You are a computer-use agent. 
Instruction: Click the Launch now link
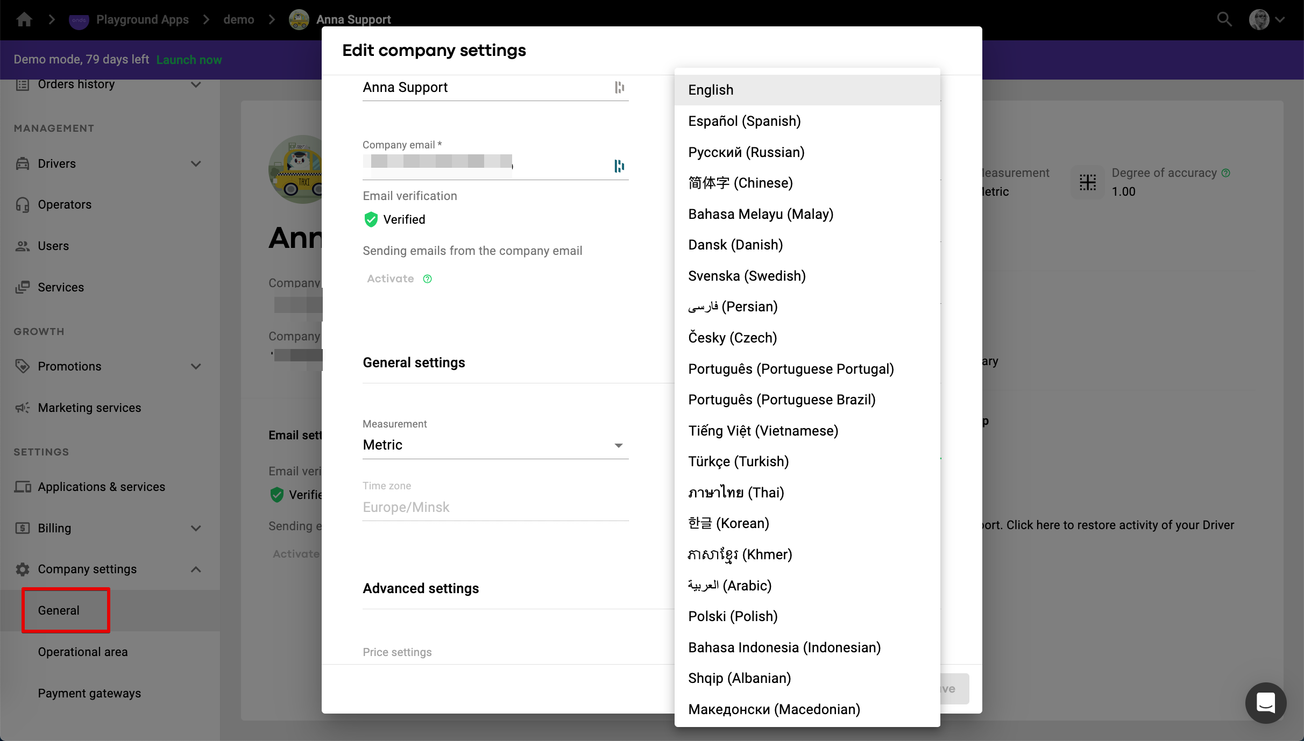pos(189,60)
